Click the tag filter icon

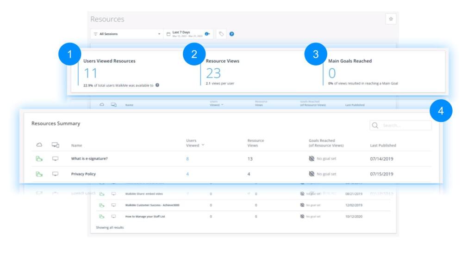point(221,34)
